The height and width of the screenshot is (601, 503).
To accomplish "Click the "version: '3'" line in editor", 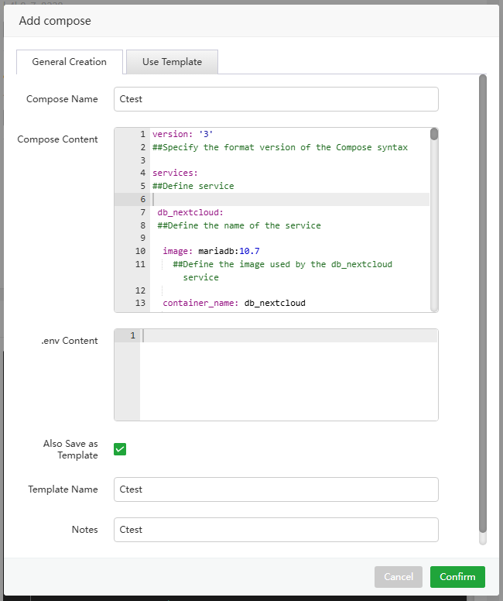I will pos(183,134).
